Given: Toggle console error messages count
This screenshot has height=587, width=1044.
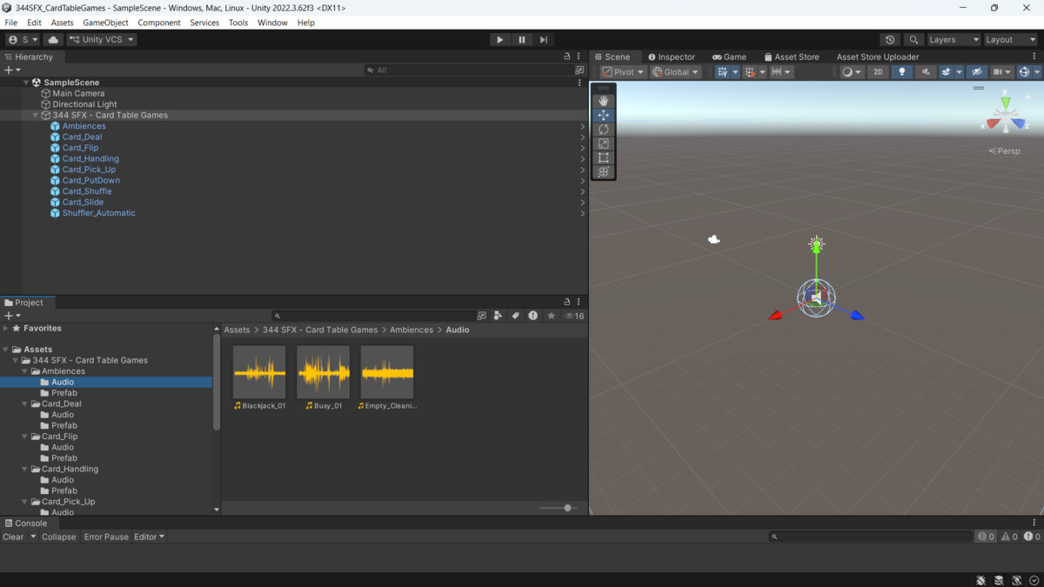Looking at the screenshot, I should [1032, 537].
